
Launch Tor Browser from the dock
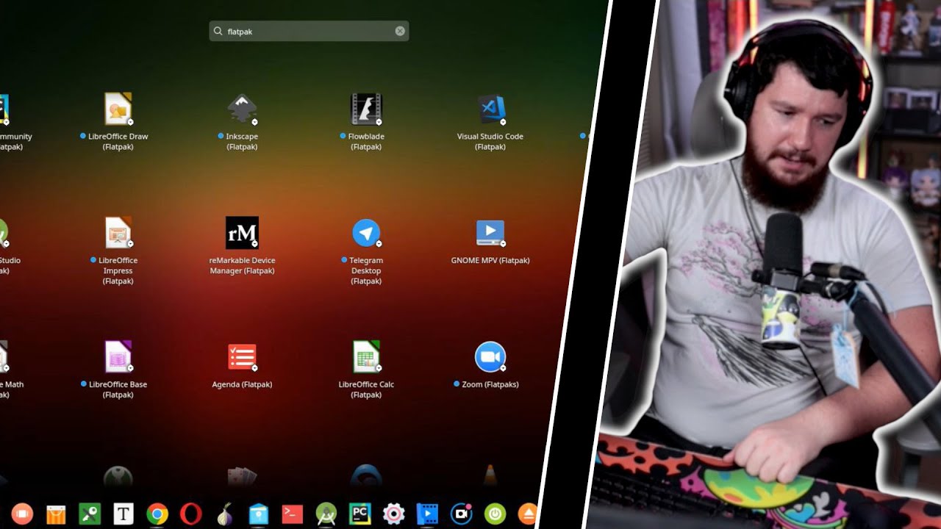225,514
